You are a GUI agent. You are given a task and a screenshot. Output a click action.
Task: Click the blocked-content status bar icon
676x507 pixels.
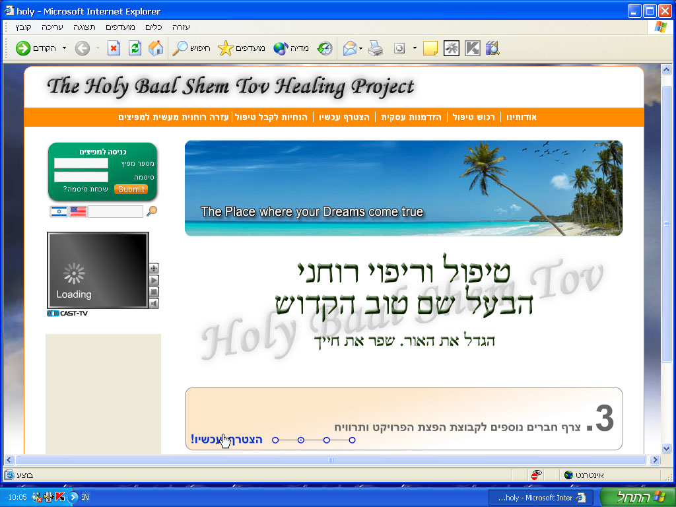coord(536,475)
